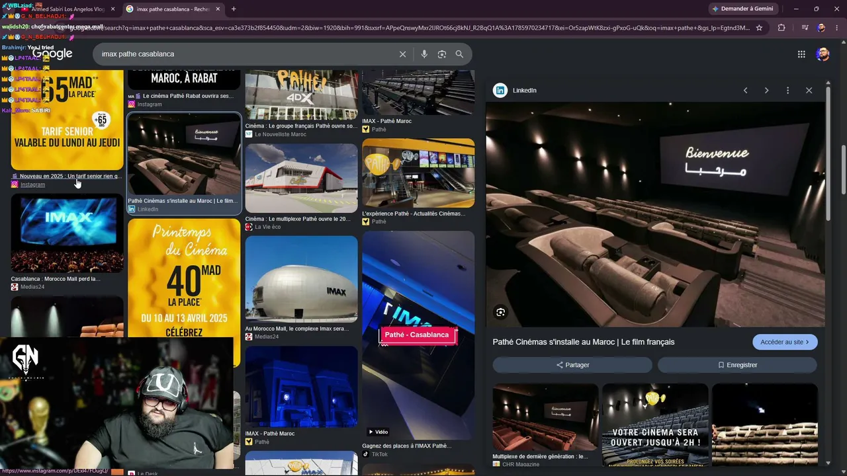The height and width of the screenshot is (476, 847).
Task: Click the Accéder au site button
Action: 785,342
